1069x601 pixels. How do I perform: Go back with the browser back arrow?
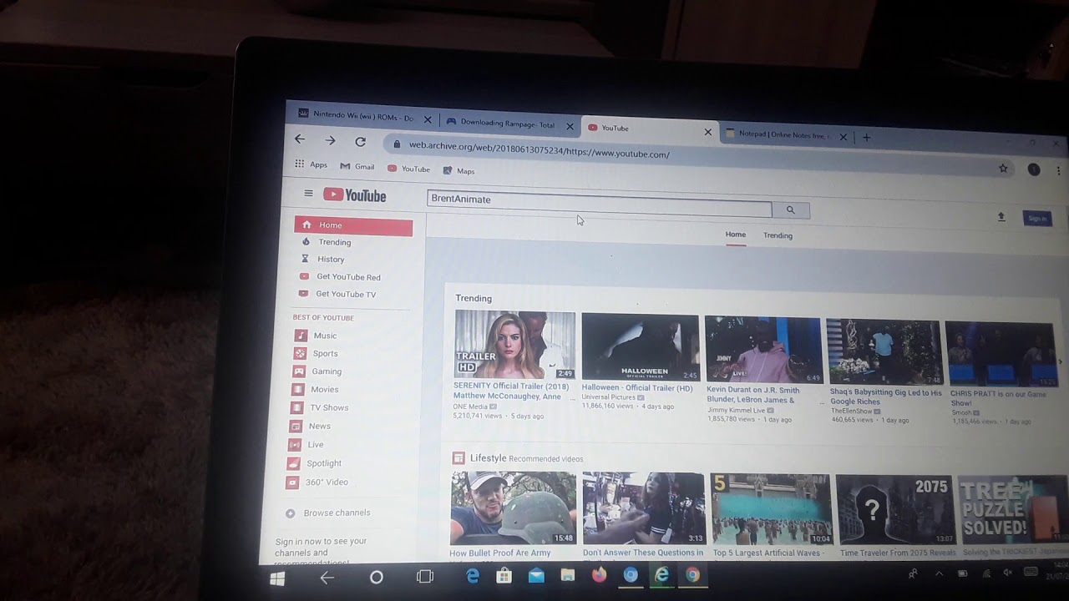click(300, 140)
